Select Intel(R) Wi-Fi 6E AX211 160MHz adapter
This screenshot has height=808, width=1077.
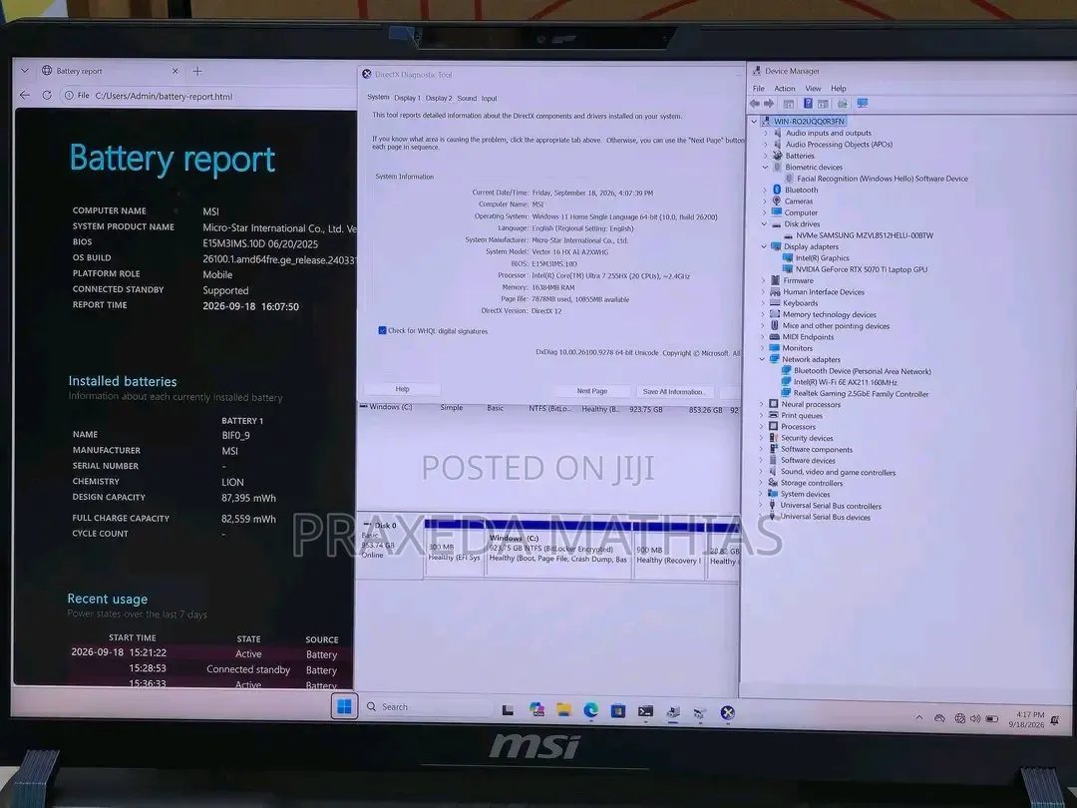click(845, 382)
